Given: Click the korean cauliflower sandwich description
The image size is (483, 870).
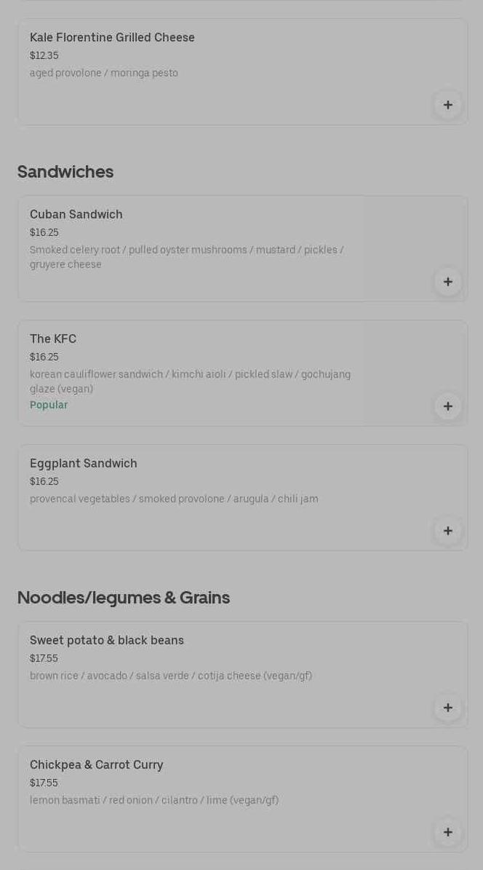Looking at the screenshot, I should pyautogui.click(x=190, y=381).
